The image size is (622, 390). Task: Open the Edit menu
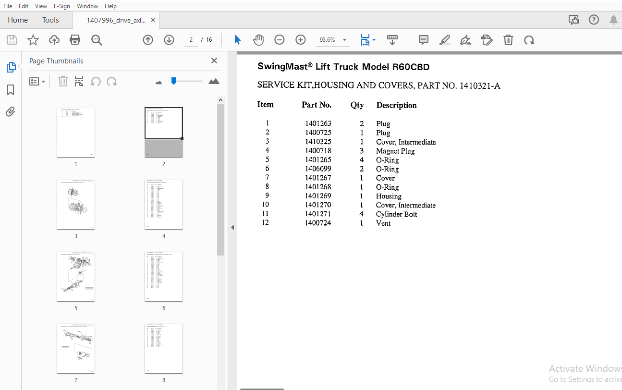[x=24, y=6]
